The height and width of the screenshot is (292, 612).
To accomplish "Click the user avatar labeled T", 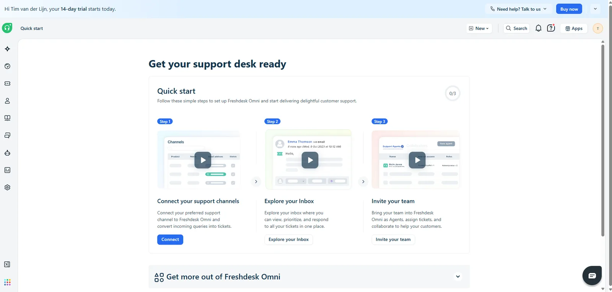I will pyautogui.click(x=597, y=28).
